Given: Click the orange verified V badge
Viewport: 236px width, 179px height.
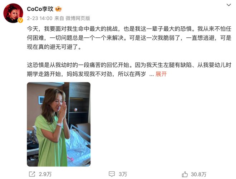Looking at the screenshot, I should click(x=20, y=20).
